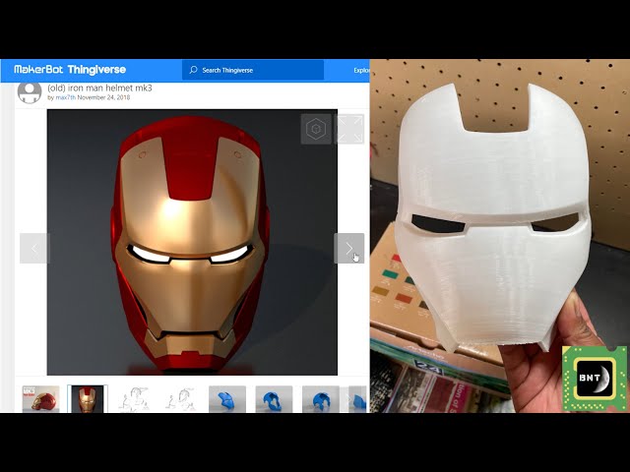The image size is (630, 472).
Task: Select the first blue model thumbnail
Action: [x=227, y=399]
